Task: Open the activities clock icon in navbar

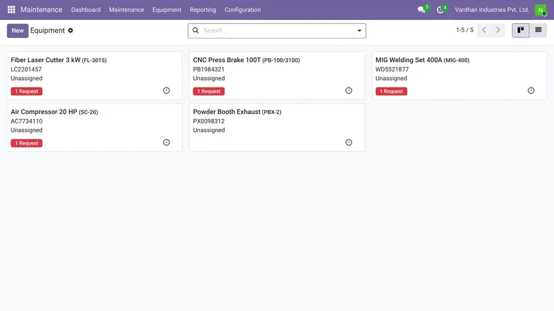Action: click(440, 10)
